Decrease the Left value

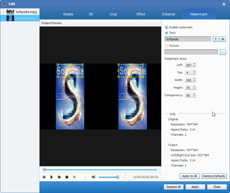[194, 66]
